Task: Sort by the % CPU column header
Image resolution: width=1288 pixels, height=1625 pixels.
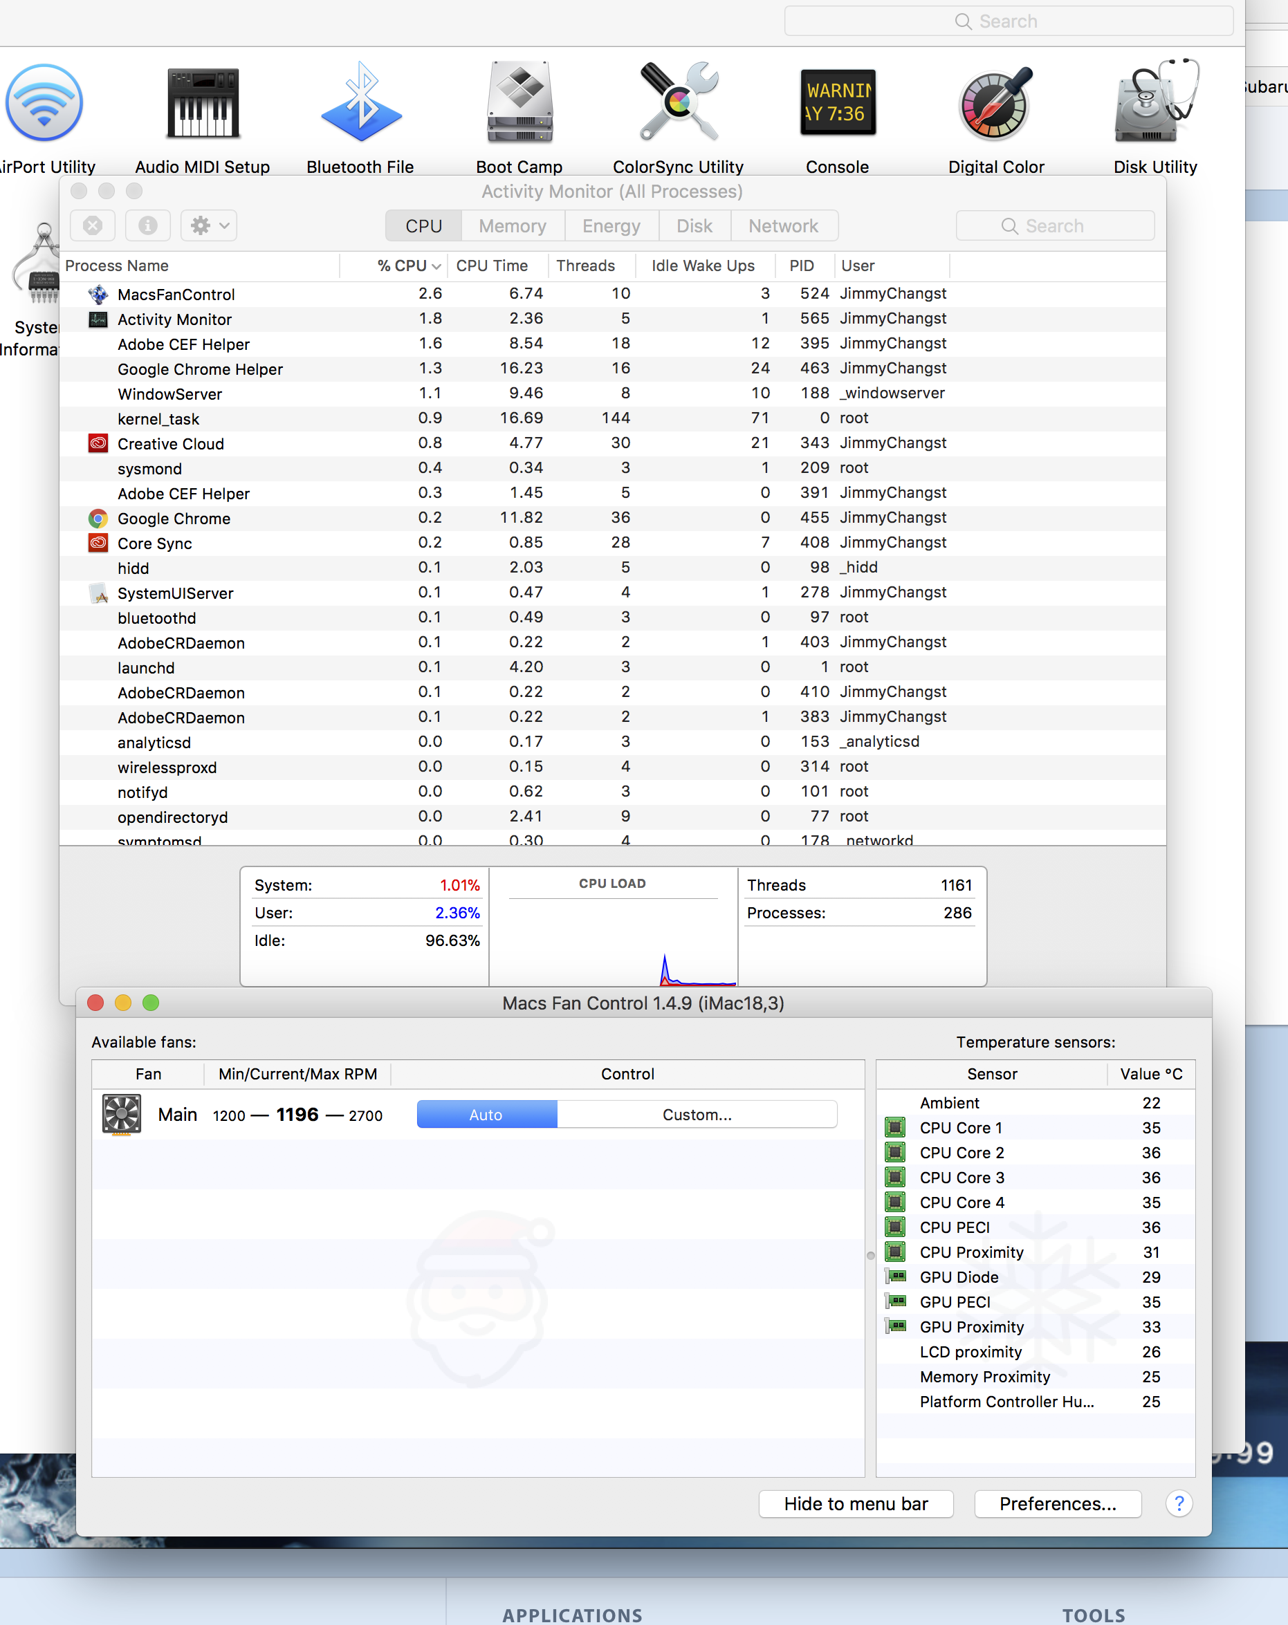Action: point(394,266)
